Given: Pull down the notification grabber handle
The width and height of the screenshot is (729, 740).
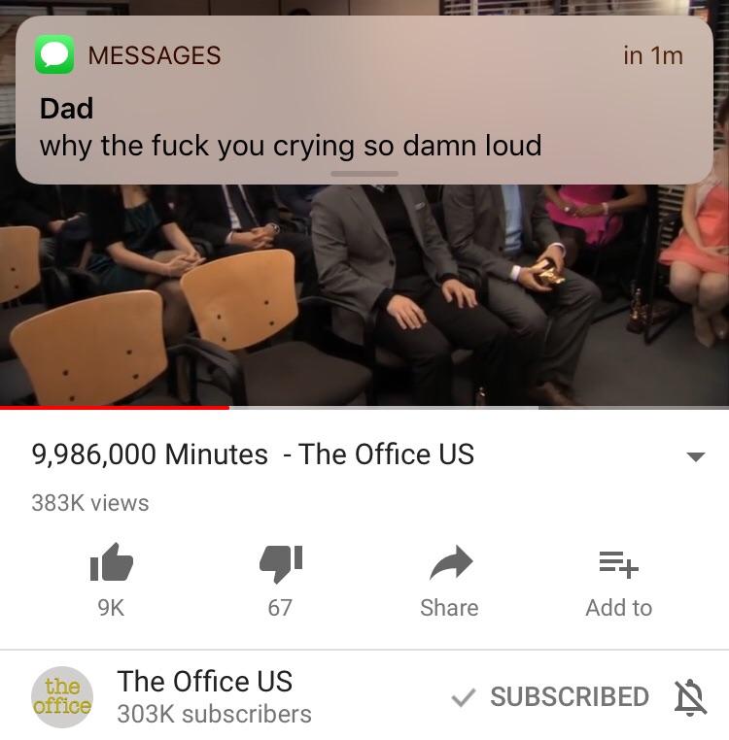Looking at the screenshot, I should [364, 174].
